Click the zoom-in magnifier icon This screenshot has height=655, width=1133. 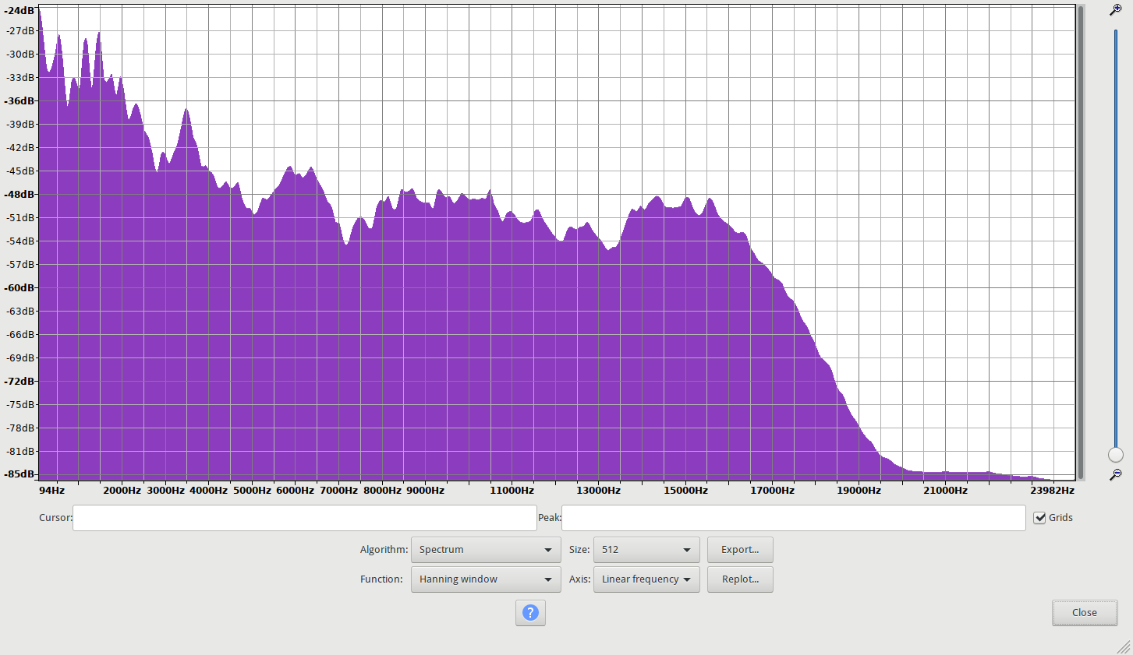pos(1116,10)
